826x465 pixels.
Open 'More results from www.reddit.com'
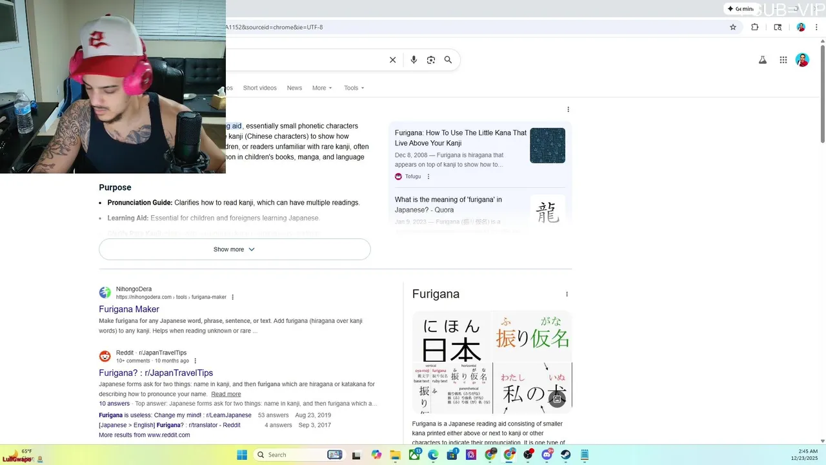coord(145,435)
